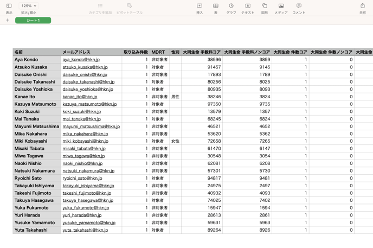Select the Mai Tanaka name cell
Image resolution: width=373 pixels, height=248 pixels.
point(37,119)
